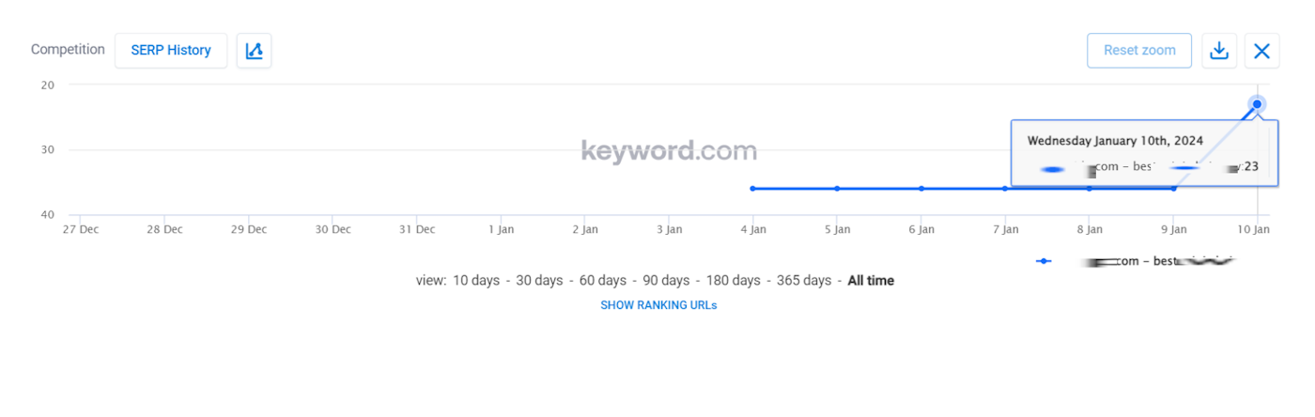Screen dimensions: 1315x417
Task: Click the 10 Jan data point
Action: (x=1257, y=104)
